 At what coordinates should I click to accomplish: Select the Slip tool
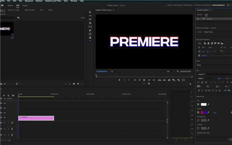coord(90,27)
